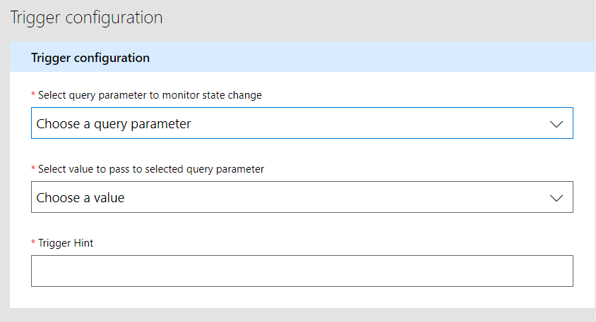Image resolution: width=596 pixels, height=322 pixels.
Task: Click the "Trigger Hint" field label
Action: [x=66, y=243]
